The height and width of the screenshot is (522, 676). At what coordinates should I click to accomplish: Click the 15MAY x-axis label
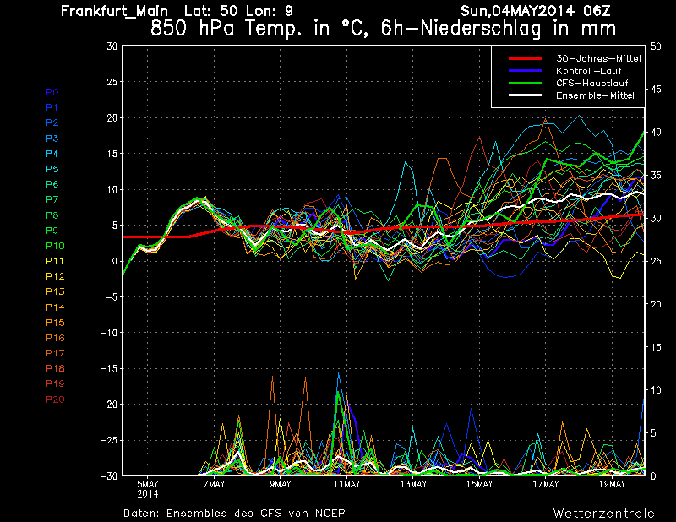point(479,484)
